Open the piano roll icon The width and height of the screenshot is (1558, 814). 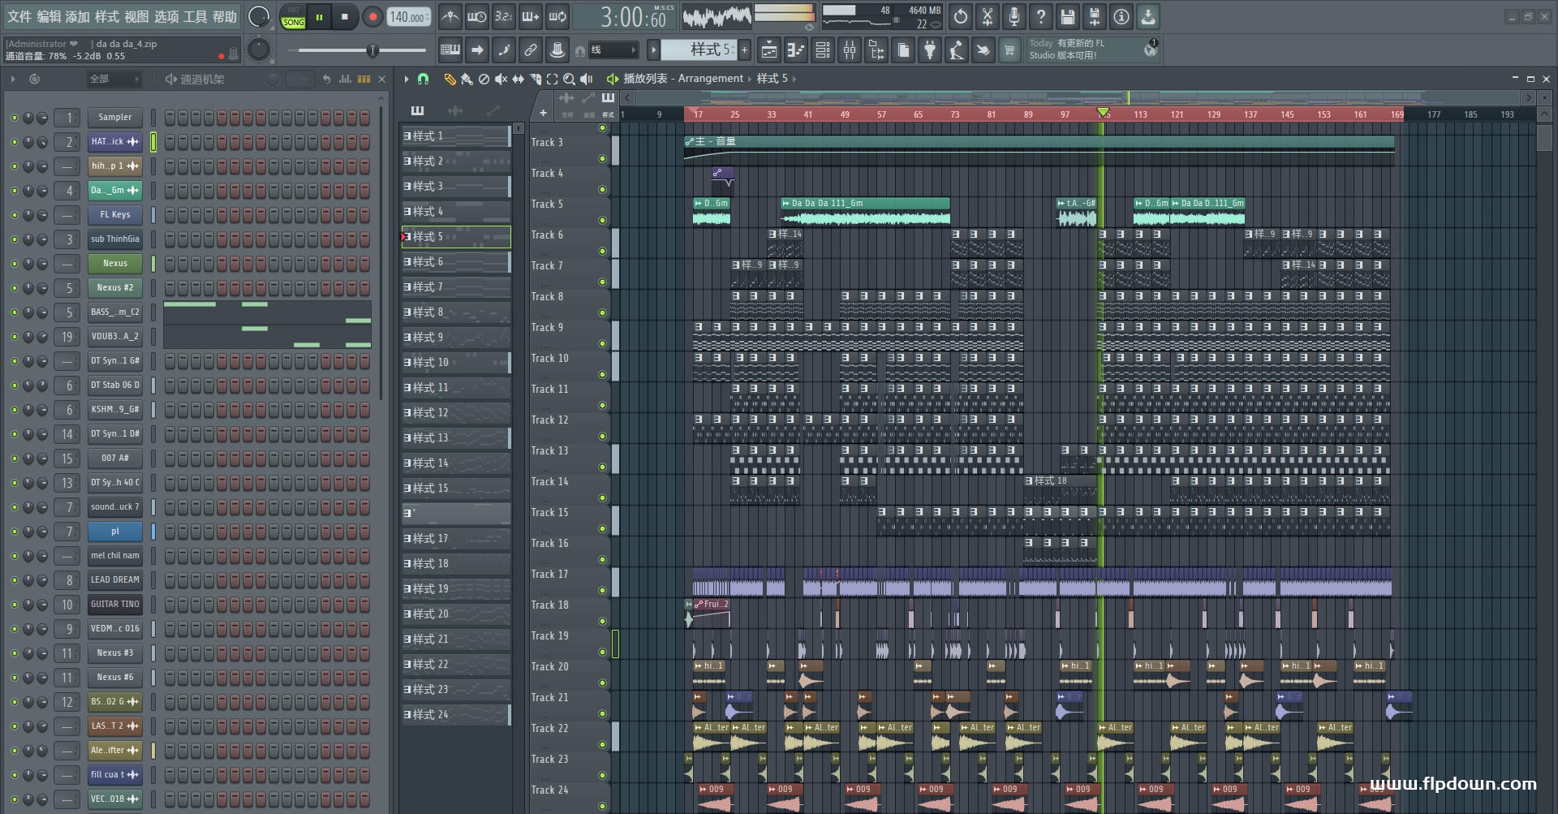tap(796, 51)
